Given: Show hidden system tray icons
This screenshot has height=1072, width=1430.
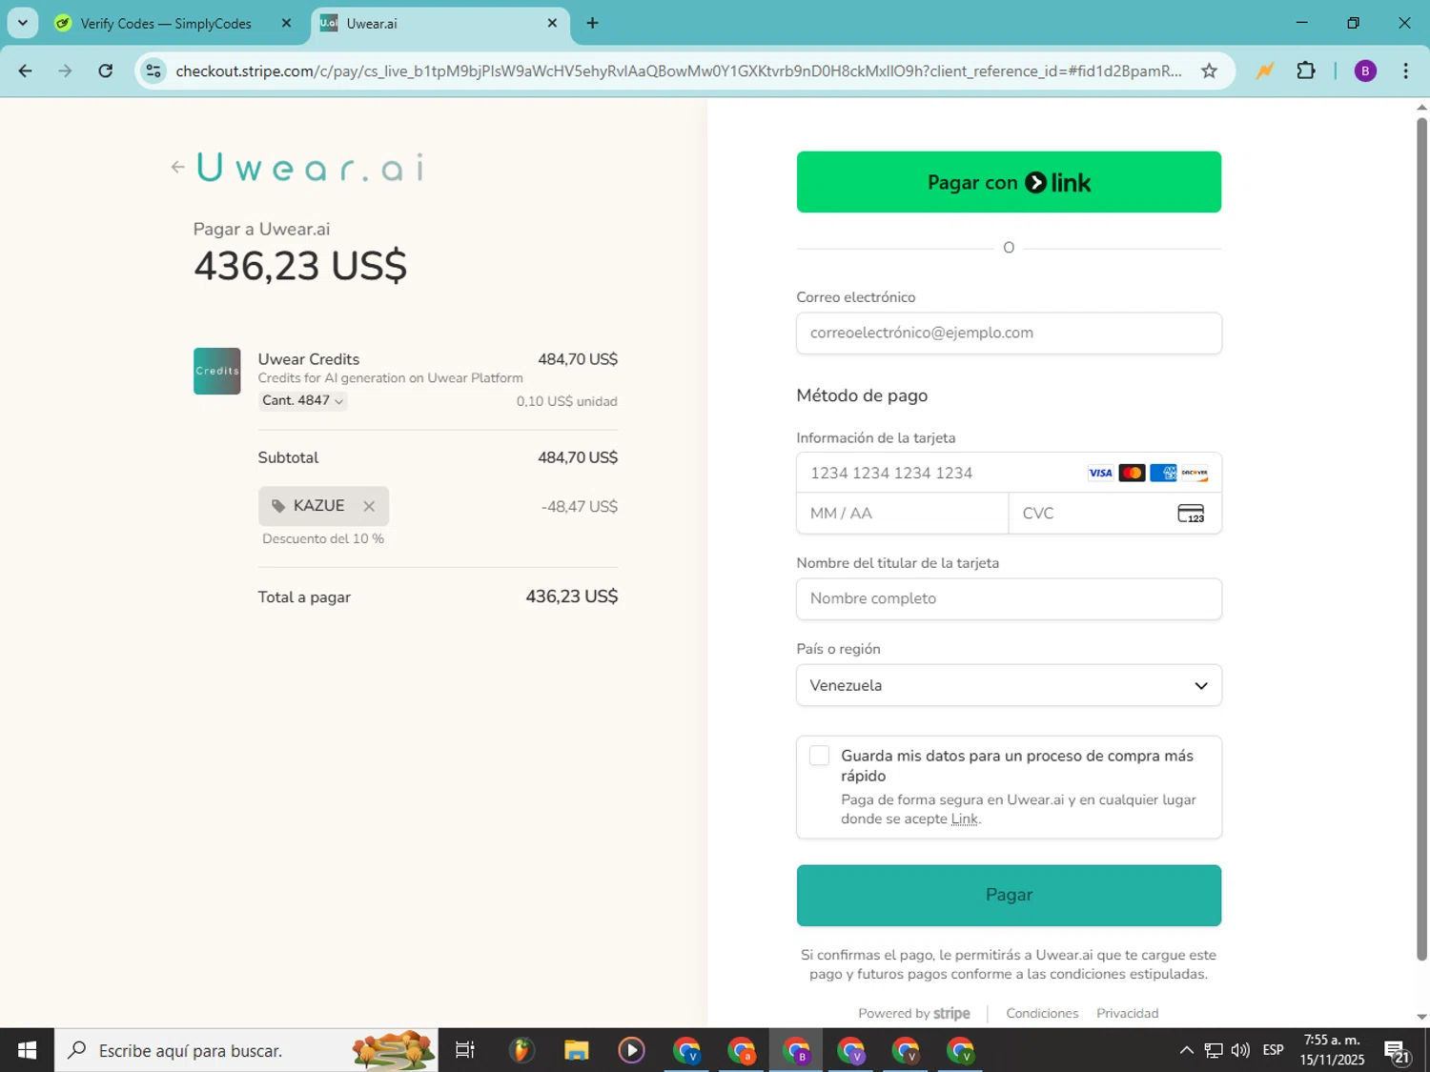Looking at the screenshot, I should pyautogui.click(x=1186, y=1050).
